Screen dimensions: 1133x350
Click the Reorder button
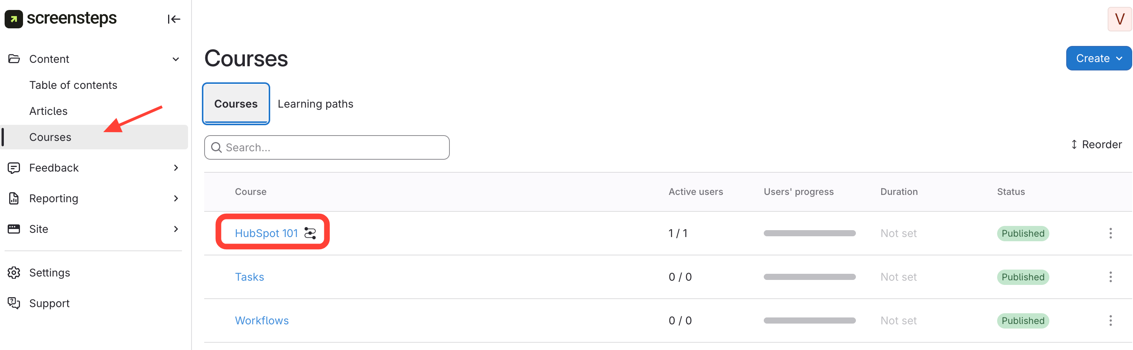click(1096, 144)
